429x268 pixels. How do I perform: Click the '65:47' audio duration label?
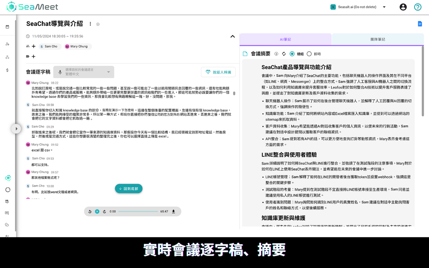pyautogui.click(x=164, y=211)
